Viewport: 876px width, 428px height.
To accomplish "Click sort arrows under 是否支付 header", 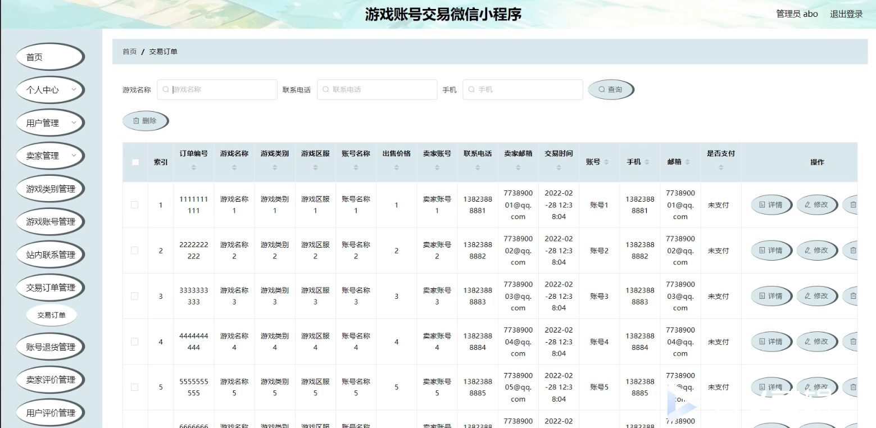I will [x=721, y=167].
